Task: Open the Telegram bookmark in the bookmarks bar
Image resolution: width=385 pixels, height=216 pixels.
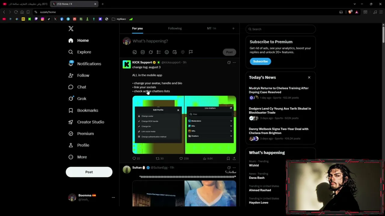Action: coord(68,19)
